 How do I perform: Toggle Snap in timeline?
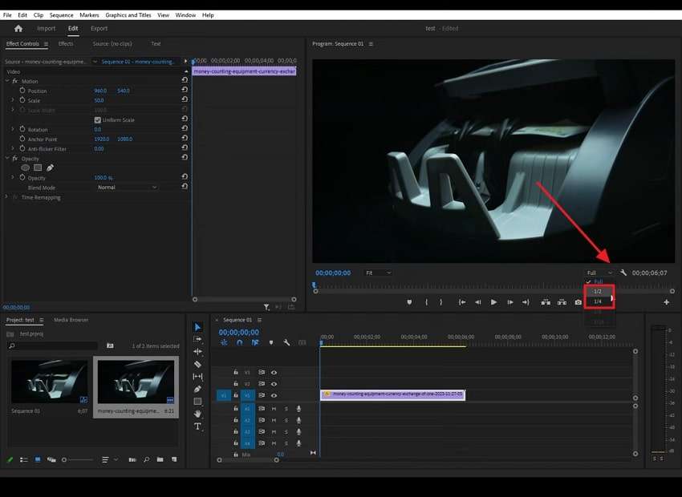240,342
